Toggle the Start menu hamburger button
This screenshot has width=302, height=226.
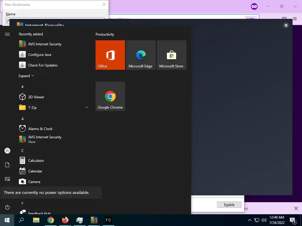[7, 34]
